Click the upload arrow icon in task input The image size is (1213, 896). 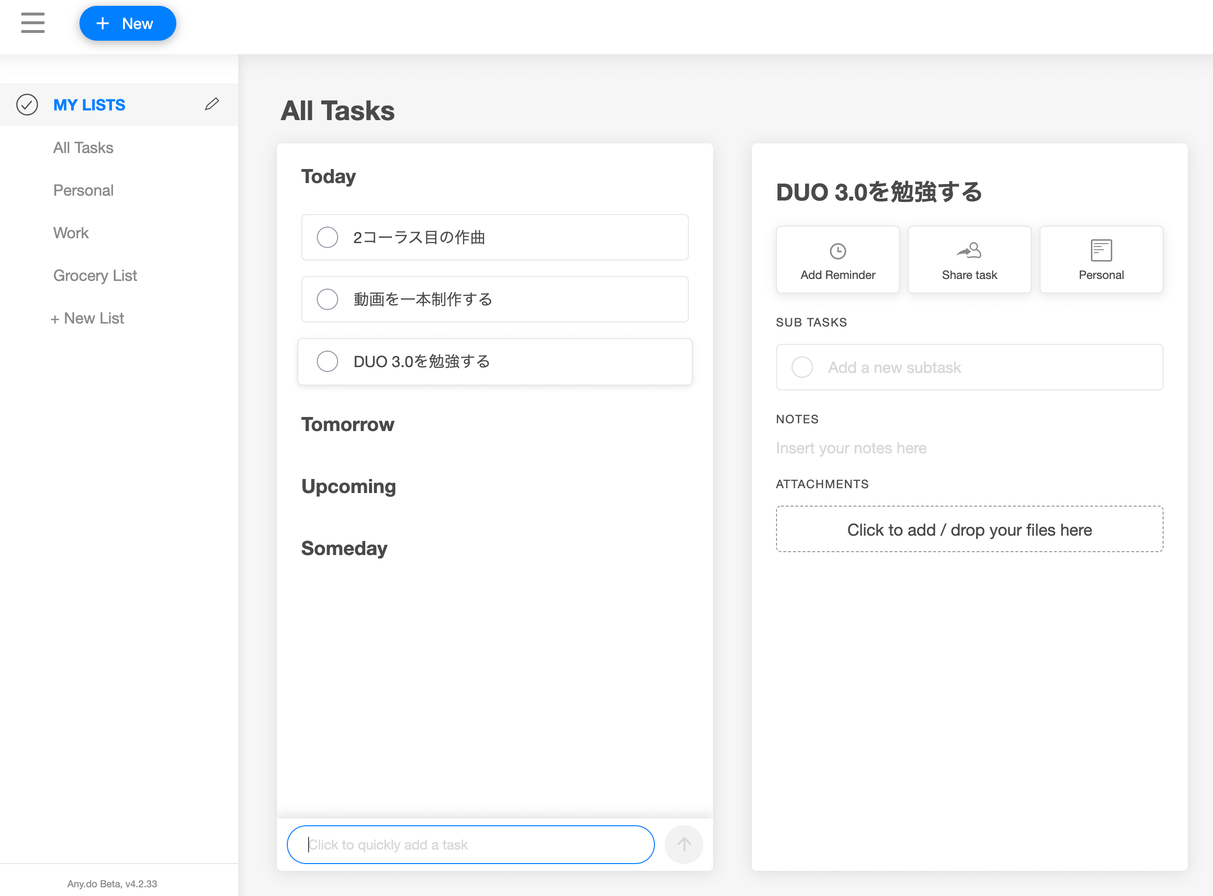coord(684,844)
